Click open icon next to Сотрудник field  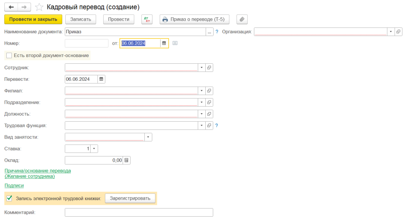(209, 68)
